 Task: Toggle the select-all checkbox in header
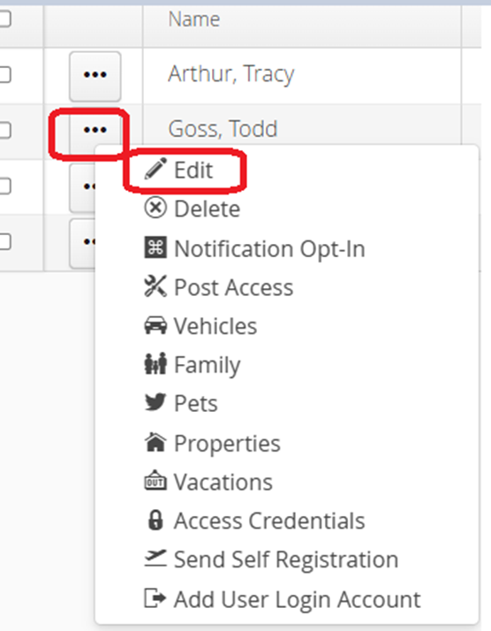click(x=4, y=19)
